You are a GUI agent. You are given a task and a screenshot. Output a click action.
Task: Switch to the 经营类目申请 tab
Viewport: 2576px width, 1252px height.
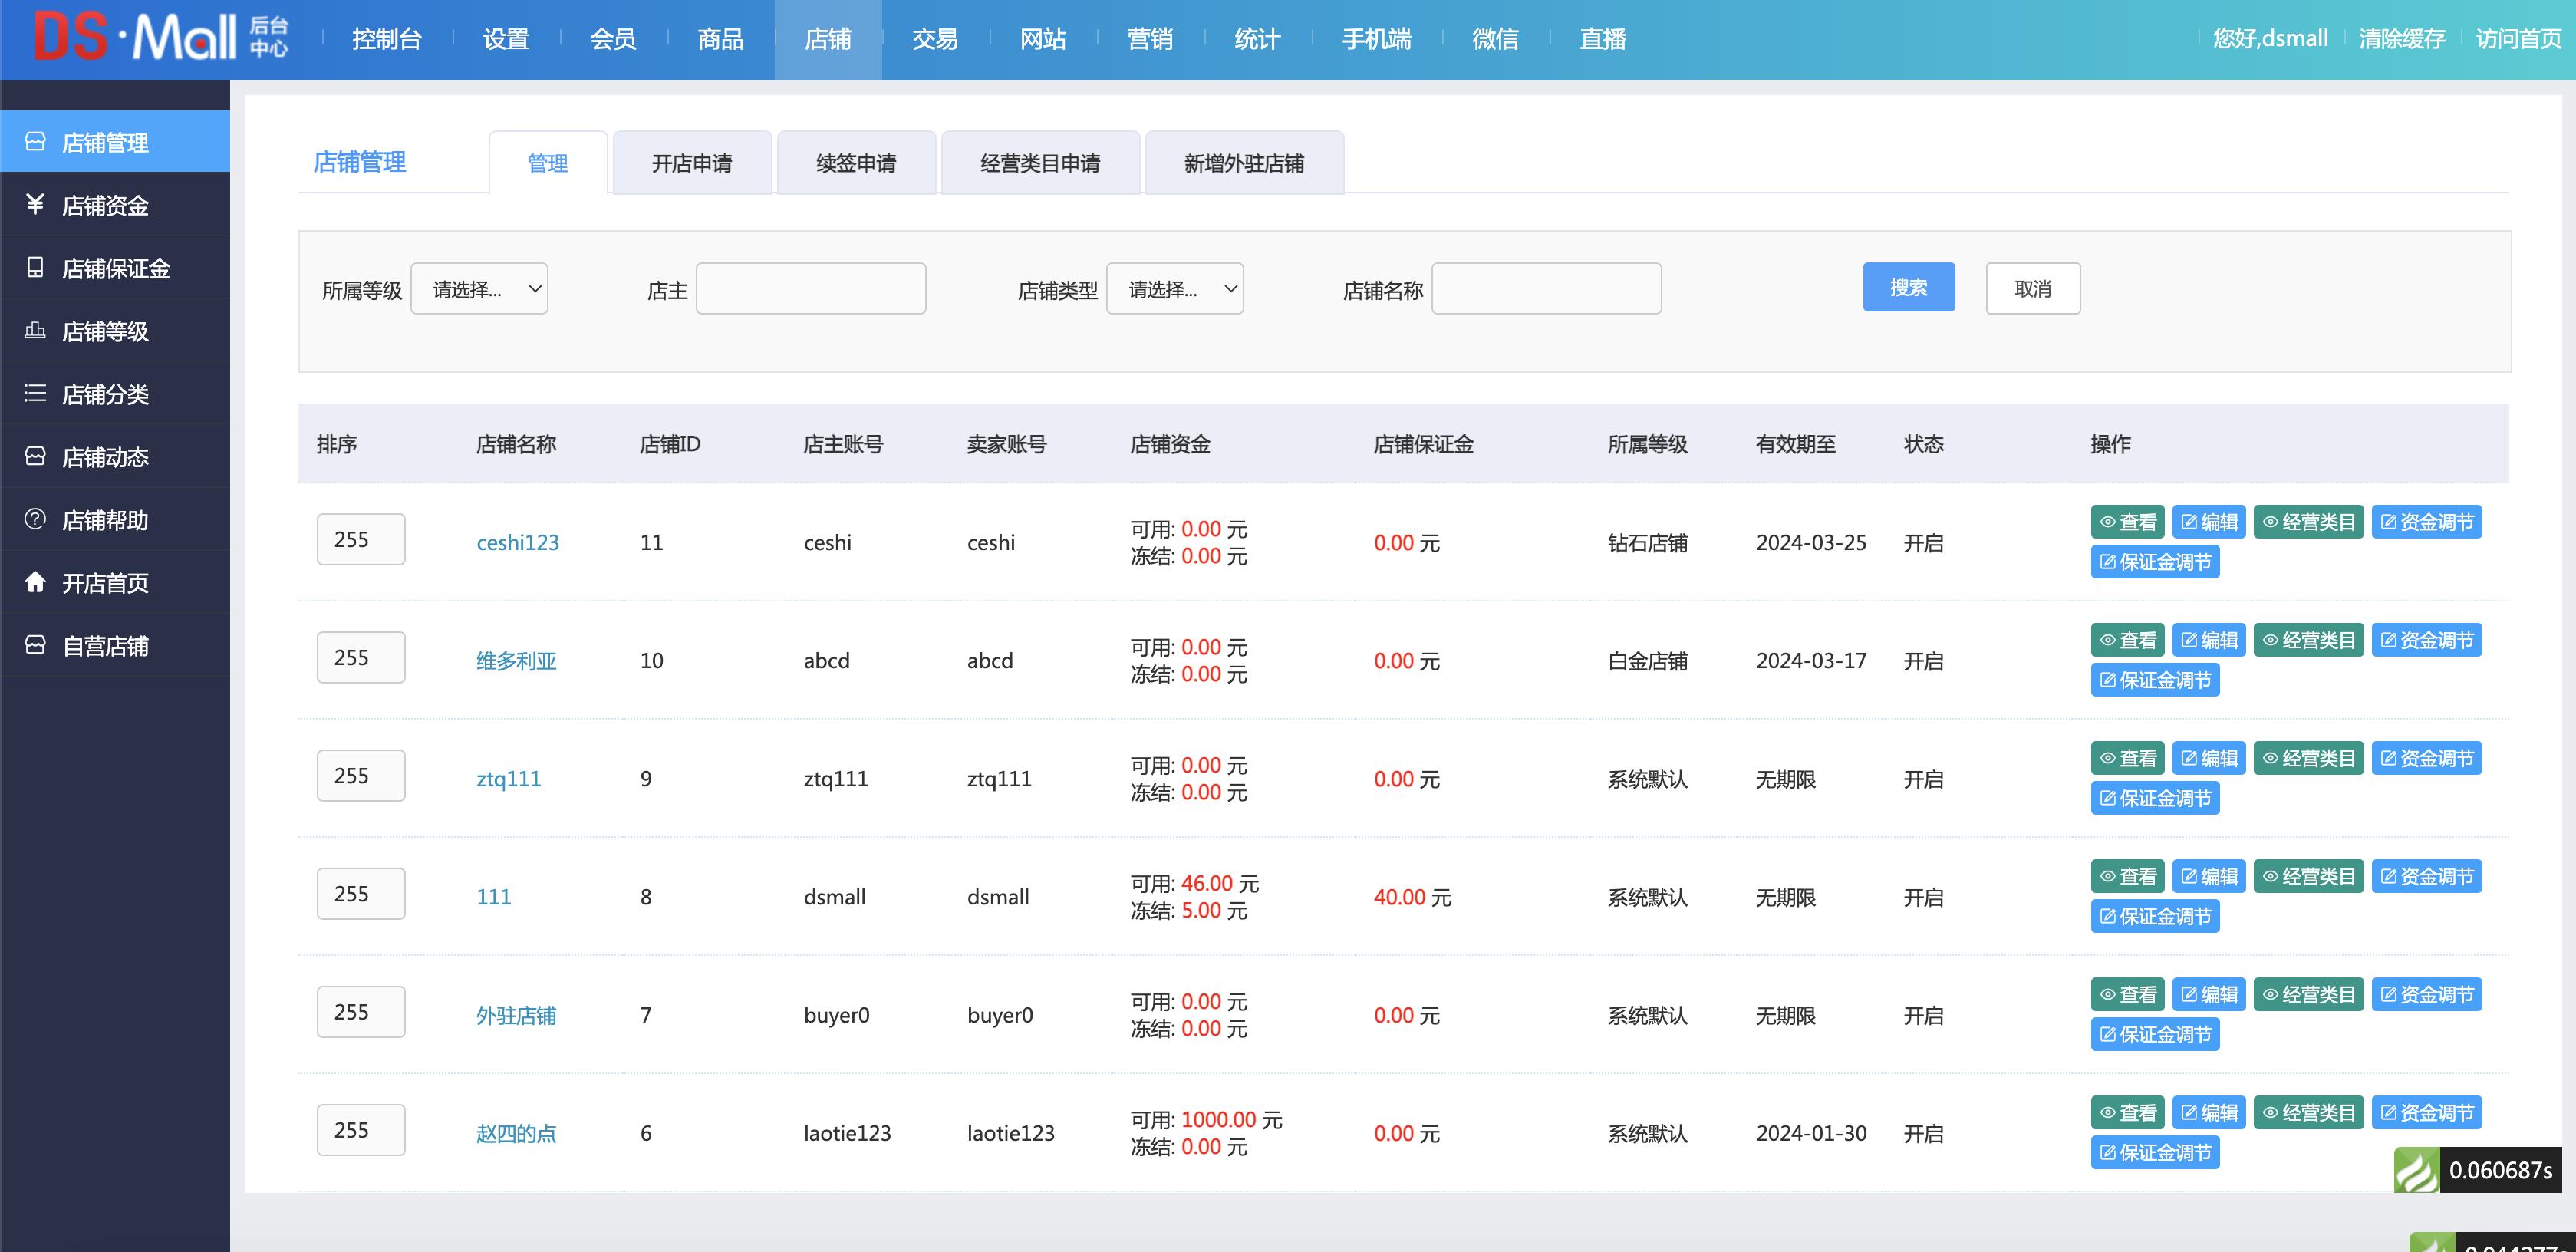pyautogui.click(x=1040, y=162)
